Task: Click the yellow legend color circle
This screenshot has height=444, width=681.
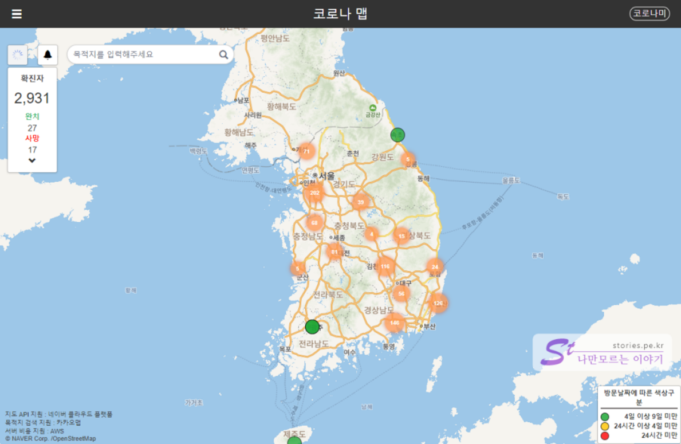Action: [605, 426]
